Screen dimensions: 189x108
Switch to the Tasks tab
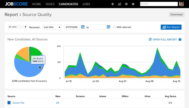point(50,4)
